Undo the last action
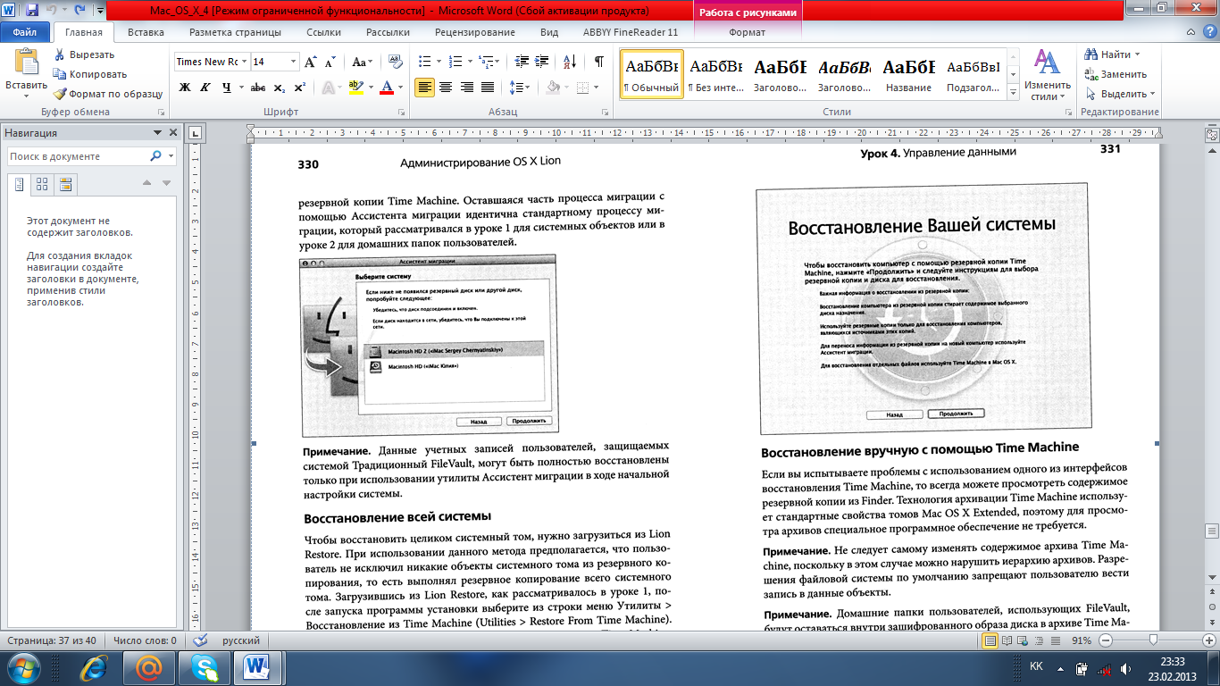The image size is (1220, 686). (x=52, y=11)
